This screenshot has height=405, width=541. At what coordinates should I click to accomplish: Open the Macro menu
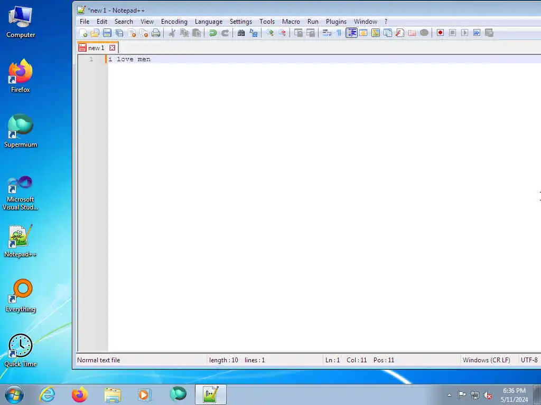coord(291,22)
